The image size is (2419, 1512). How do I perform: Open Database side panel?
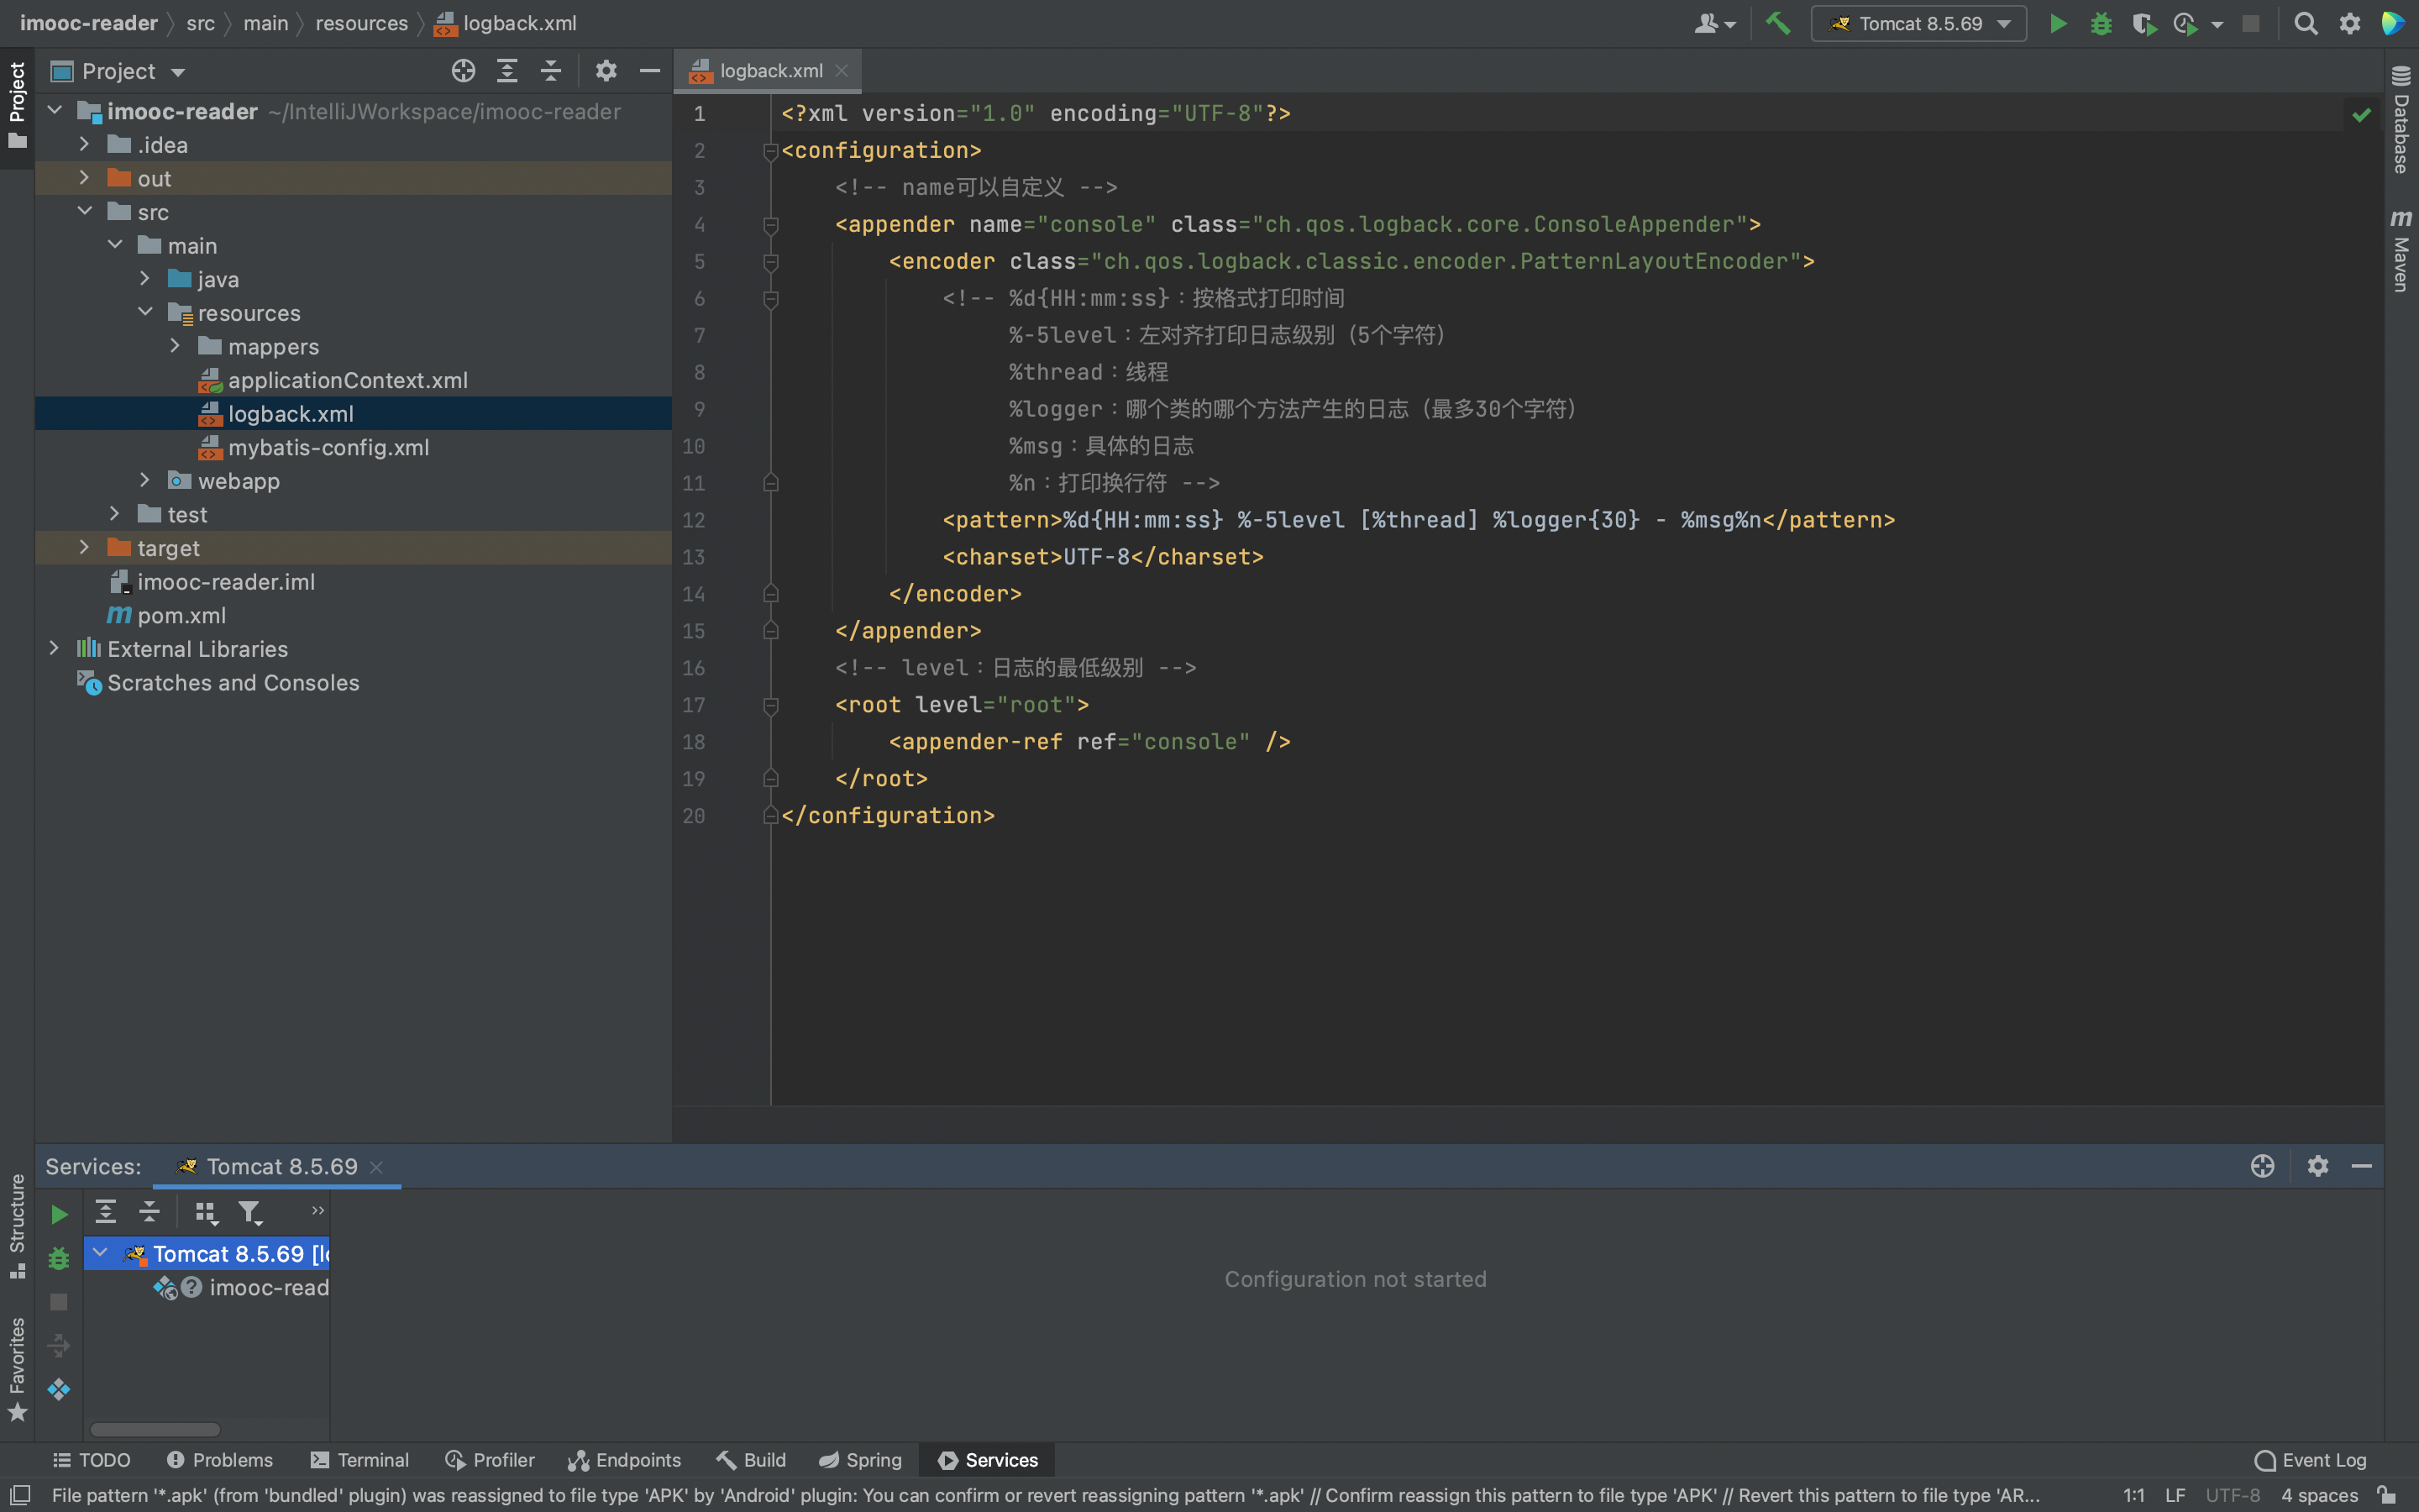2401,120
